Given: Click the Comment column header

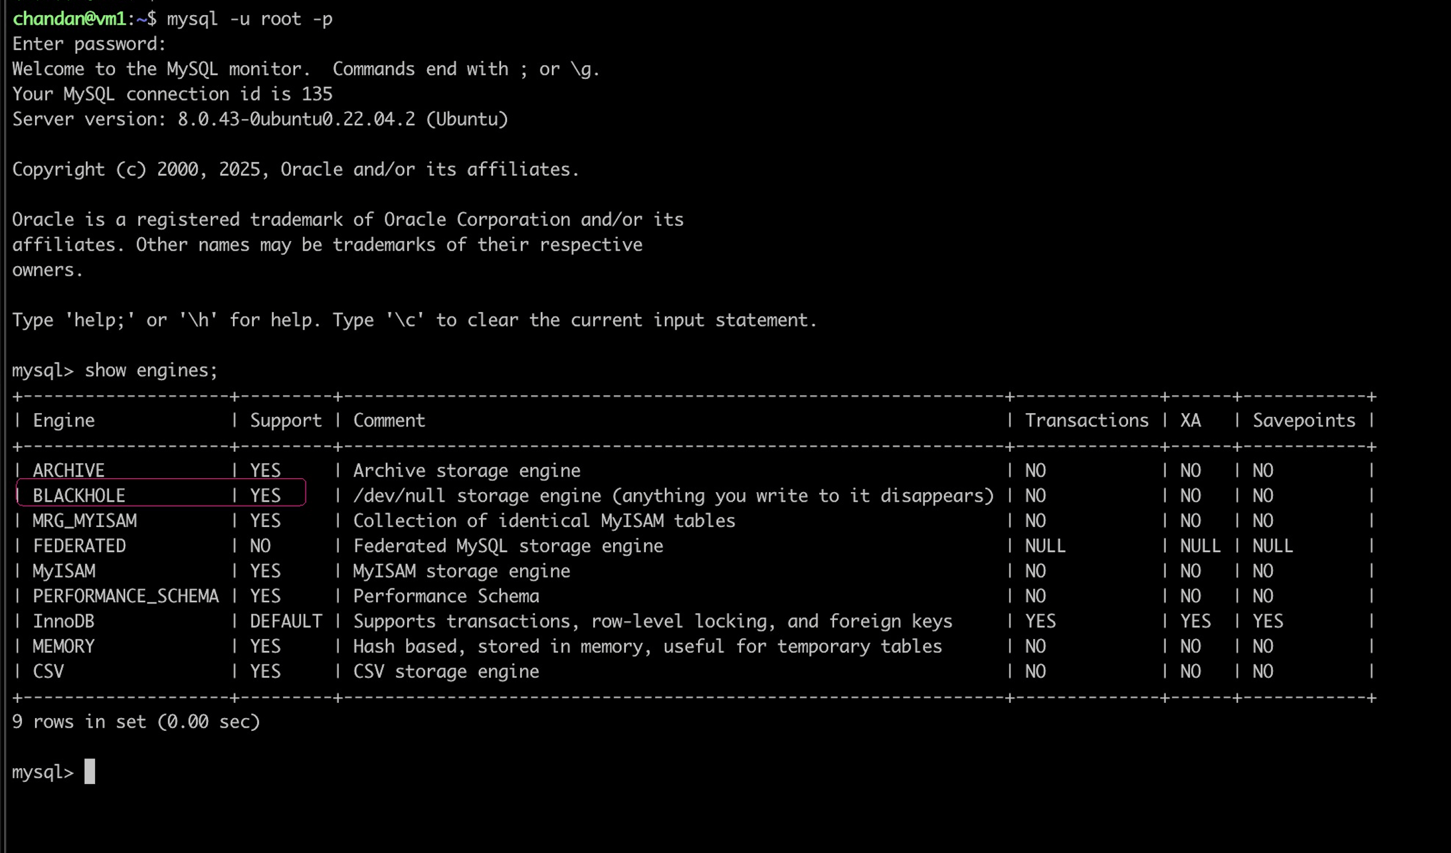Looking at the screenshot, I should [389, 421].
